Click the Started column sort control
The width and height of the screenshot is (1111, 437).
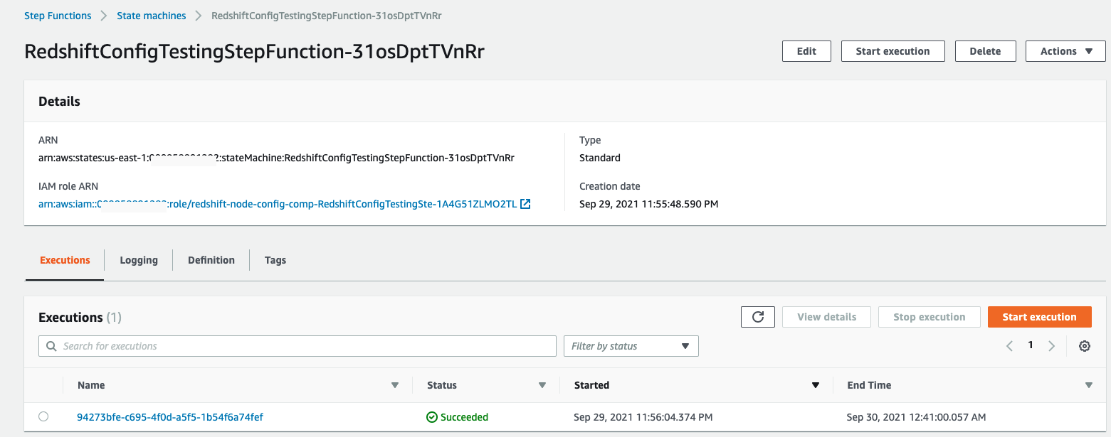click(816, 384)
